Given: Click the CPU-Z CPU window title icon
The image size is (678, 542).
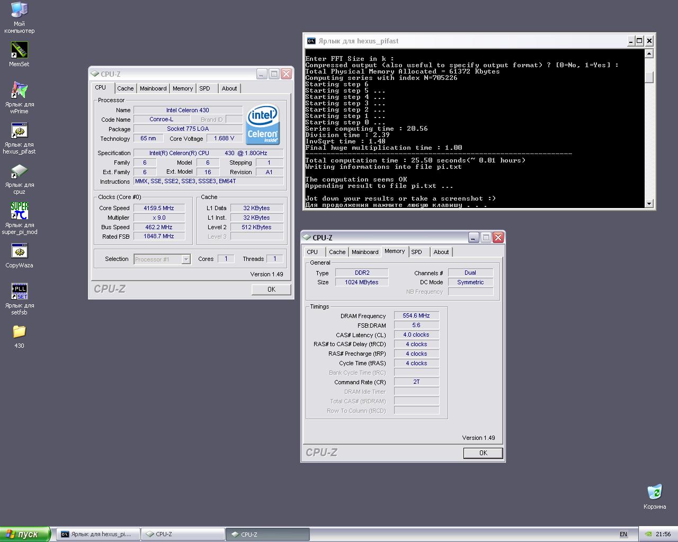Looking at the screenshot, I should coord(95,74).
